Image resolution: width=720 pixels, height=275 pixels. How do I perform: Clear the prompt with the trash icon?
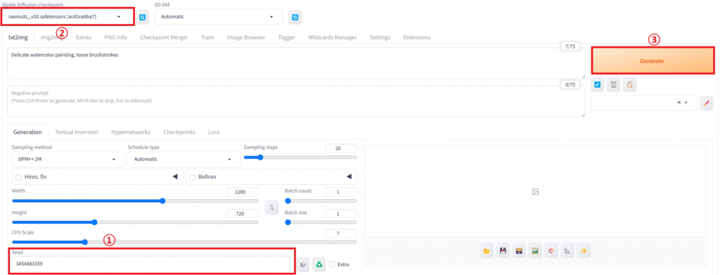click(613, 85)
